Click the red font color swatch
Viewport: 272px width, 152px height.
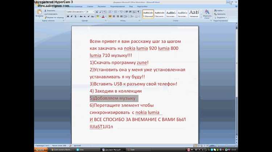click(x=103, y=16)
